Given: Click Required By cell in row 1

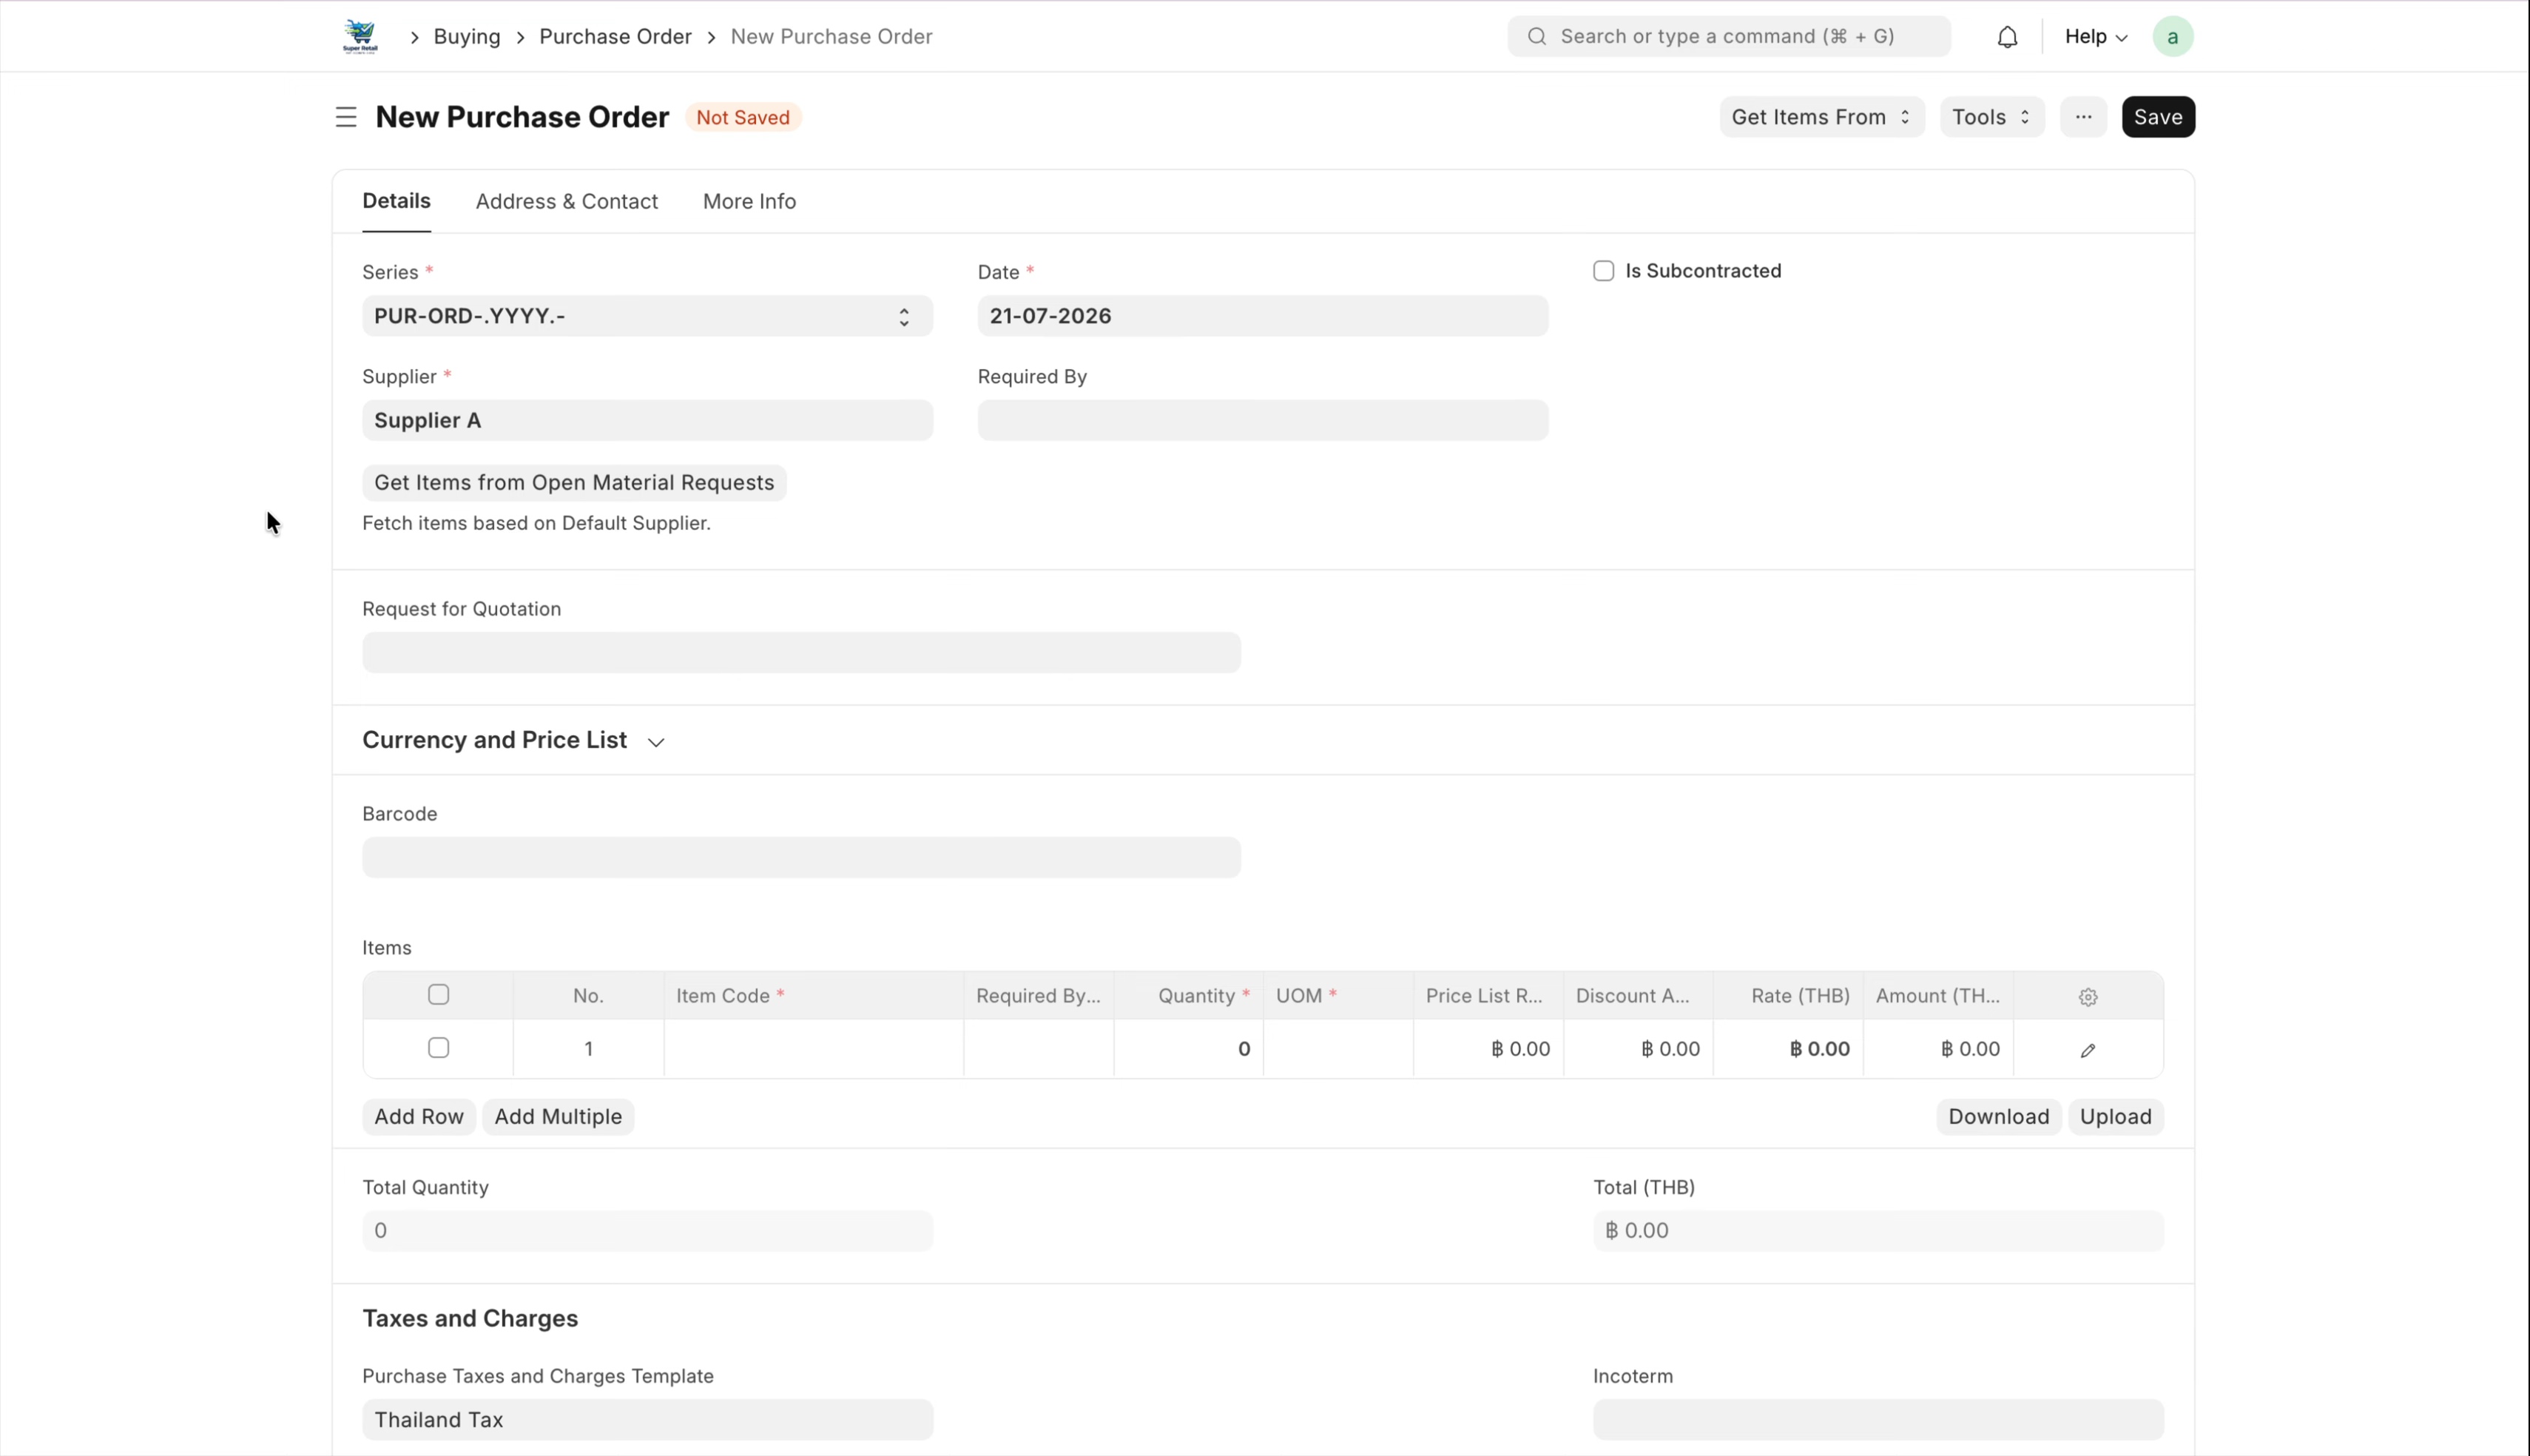Looking at the screenshot, I should pos(1038,1049).
